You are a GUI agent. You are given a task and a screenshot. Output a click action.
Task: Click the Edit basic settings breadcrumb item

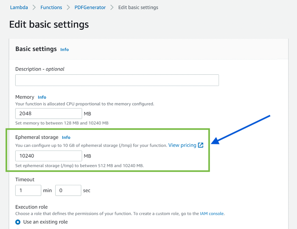(138, 7)
